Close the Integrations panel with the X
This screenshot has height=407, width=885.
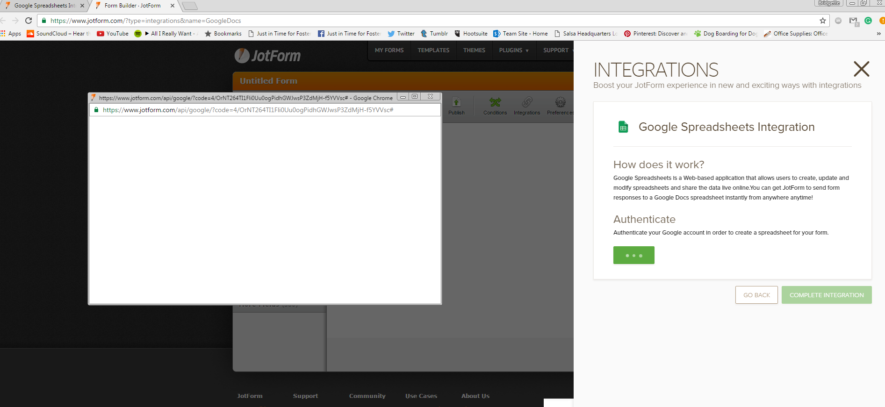pyautogui.click(x=861, y=69)
